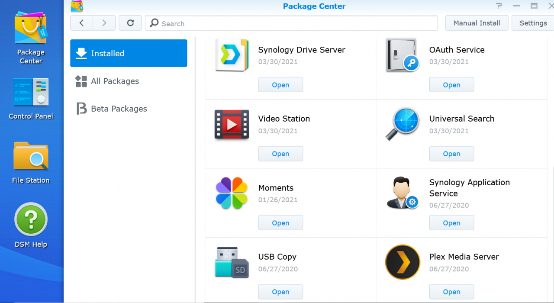Open Package Center Settings
The height and width of the screenshot is (303, 554).
pos(533,23)
